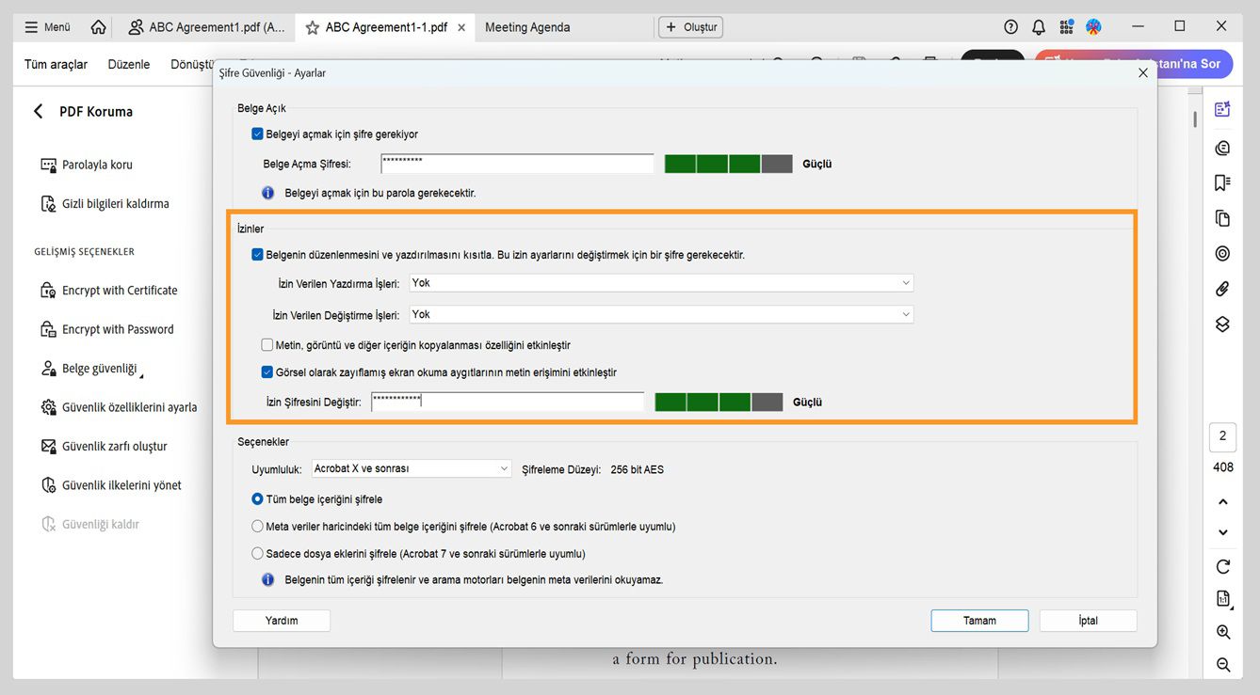Click the Encrypt with Certificate icon
This screenshot has height=695, width=1260.
pos(49,291)
